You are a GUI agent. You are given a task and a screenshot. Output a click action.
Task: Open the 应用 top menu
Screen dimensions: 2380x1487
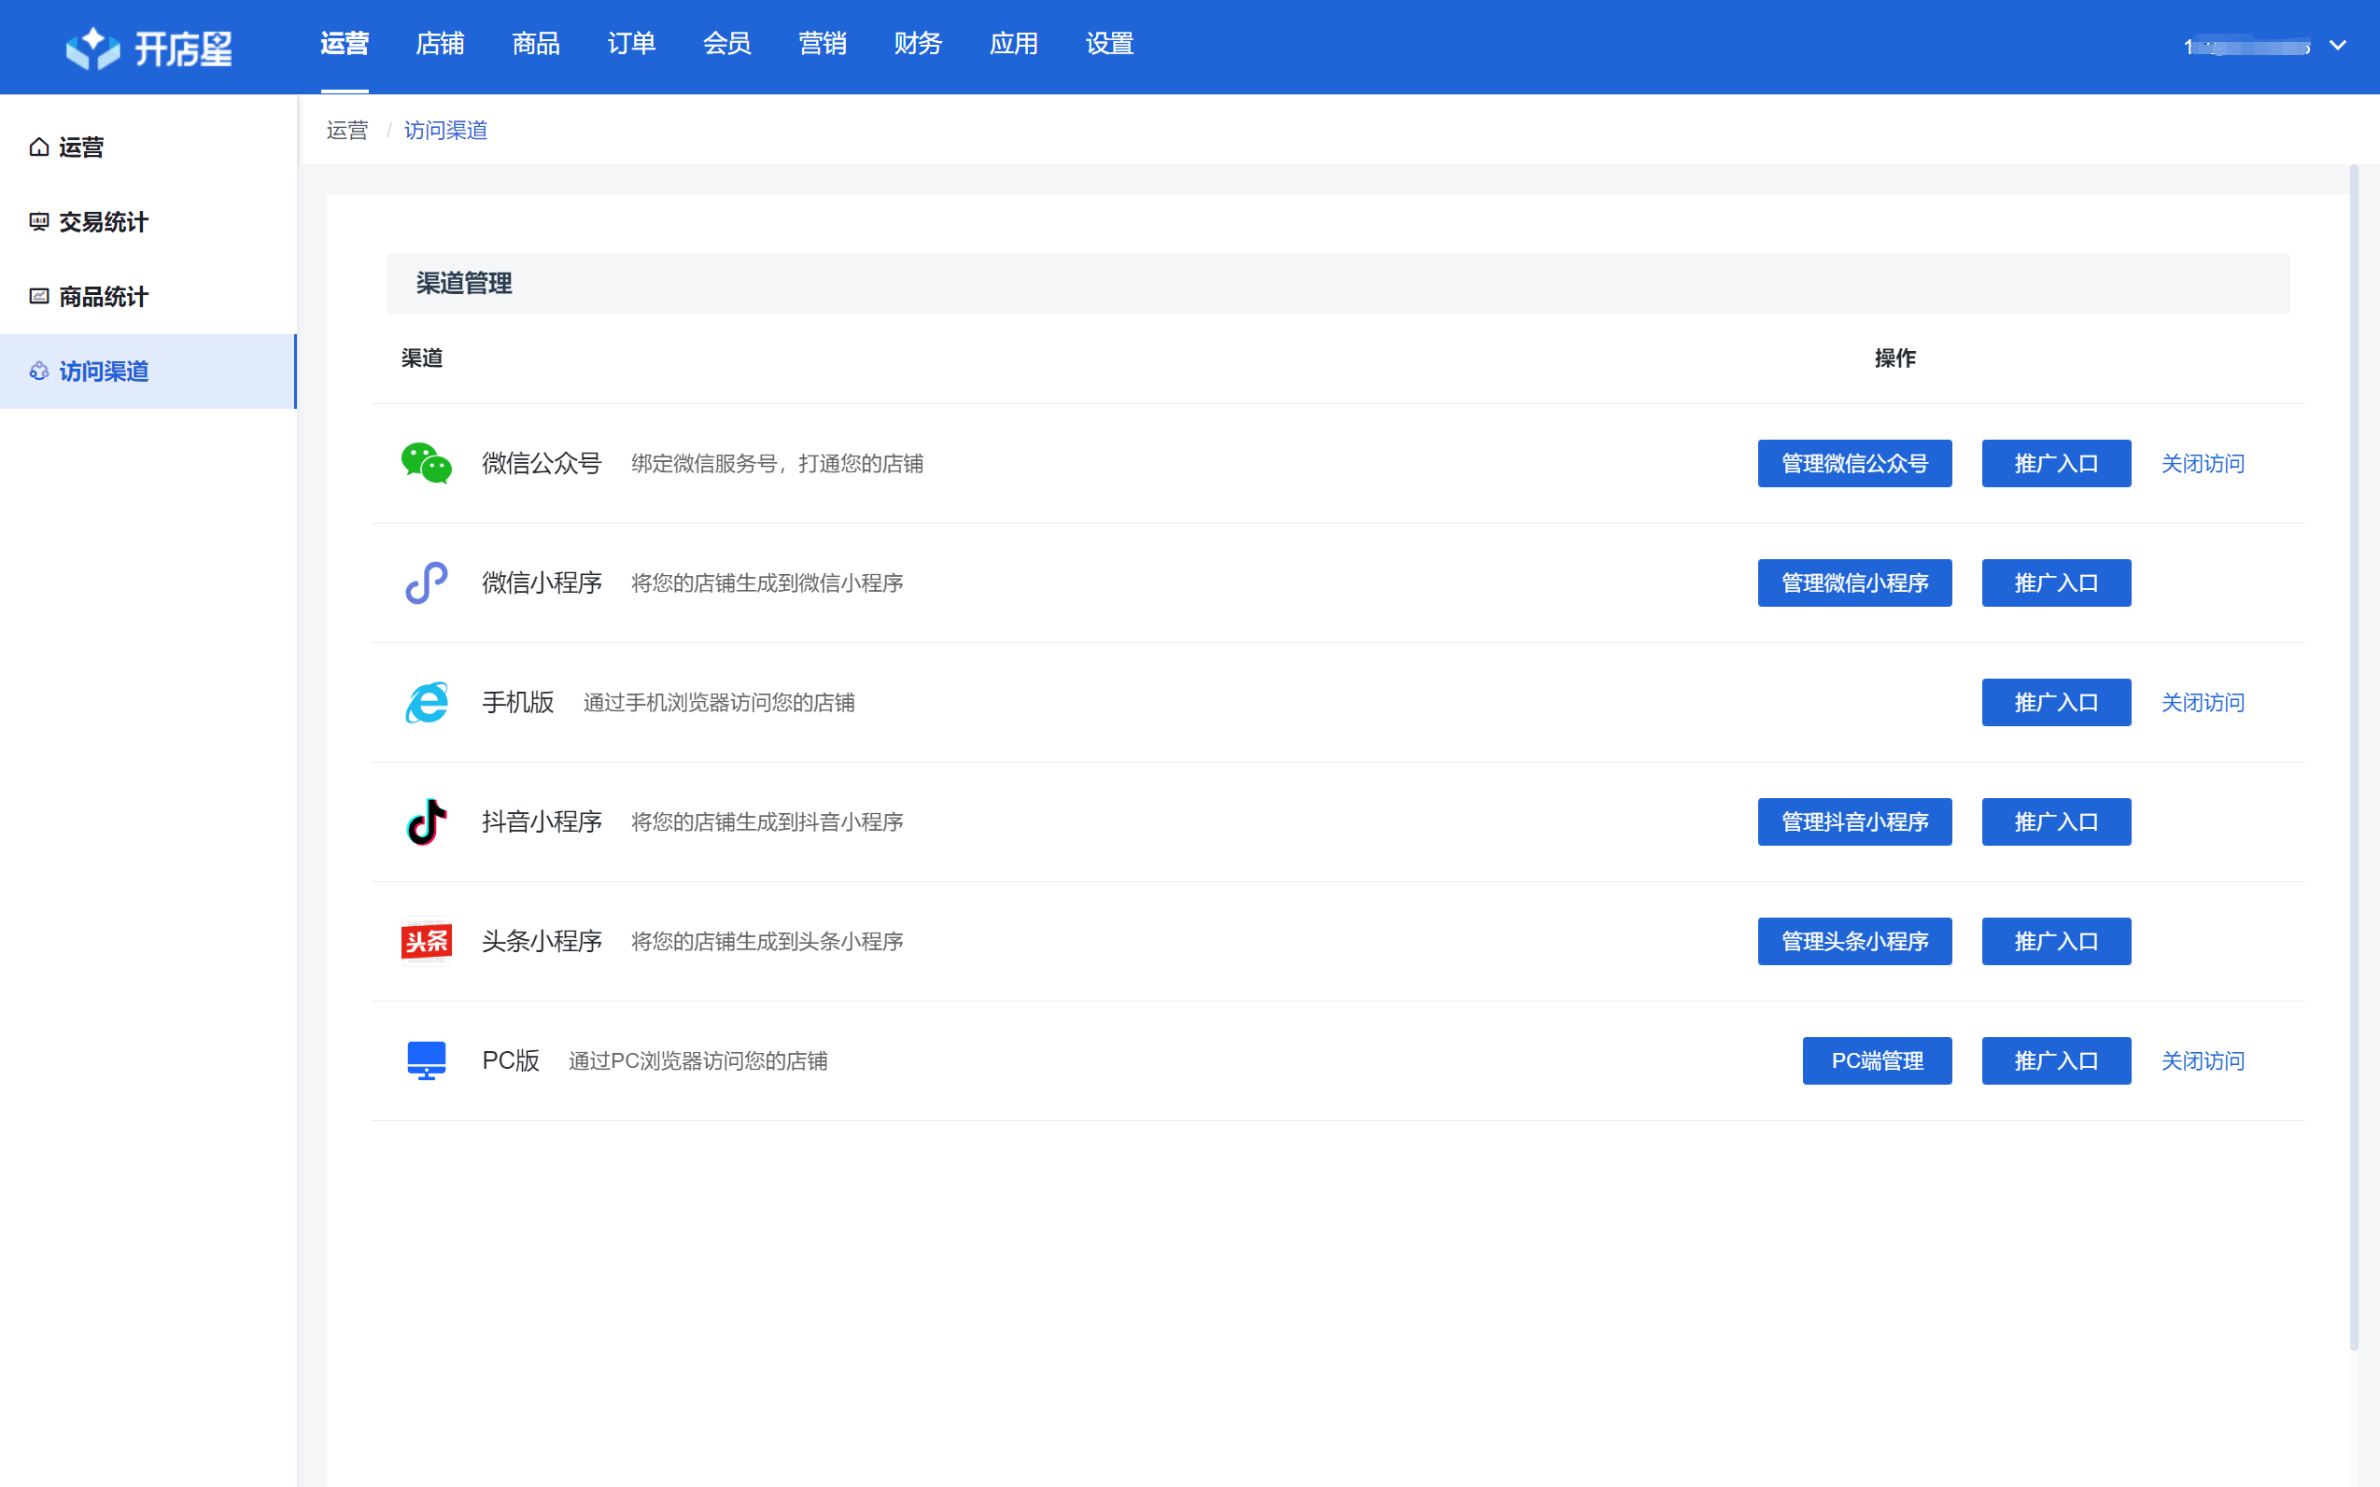point(1014,43)
